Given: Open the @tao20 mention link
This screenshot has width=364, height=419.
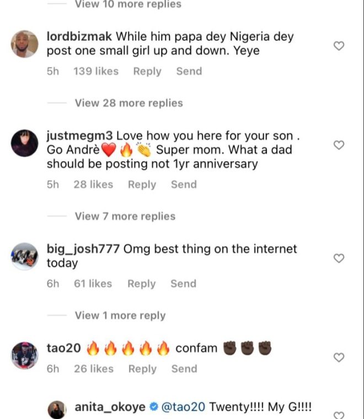Looking at the screenshot, I should click(x=183, y=407).
